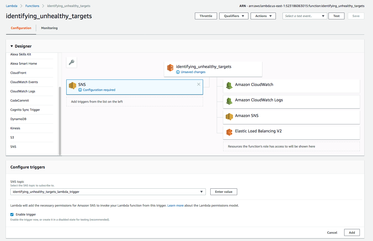373x241 pixels.
Task: Click the Test button
Action: (x=336, y=16)
